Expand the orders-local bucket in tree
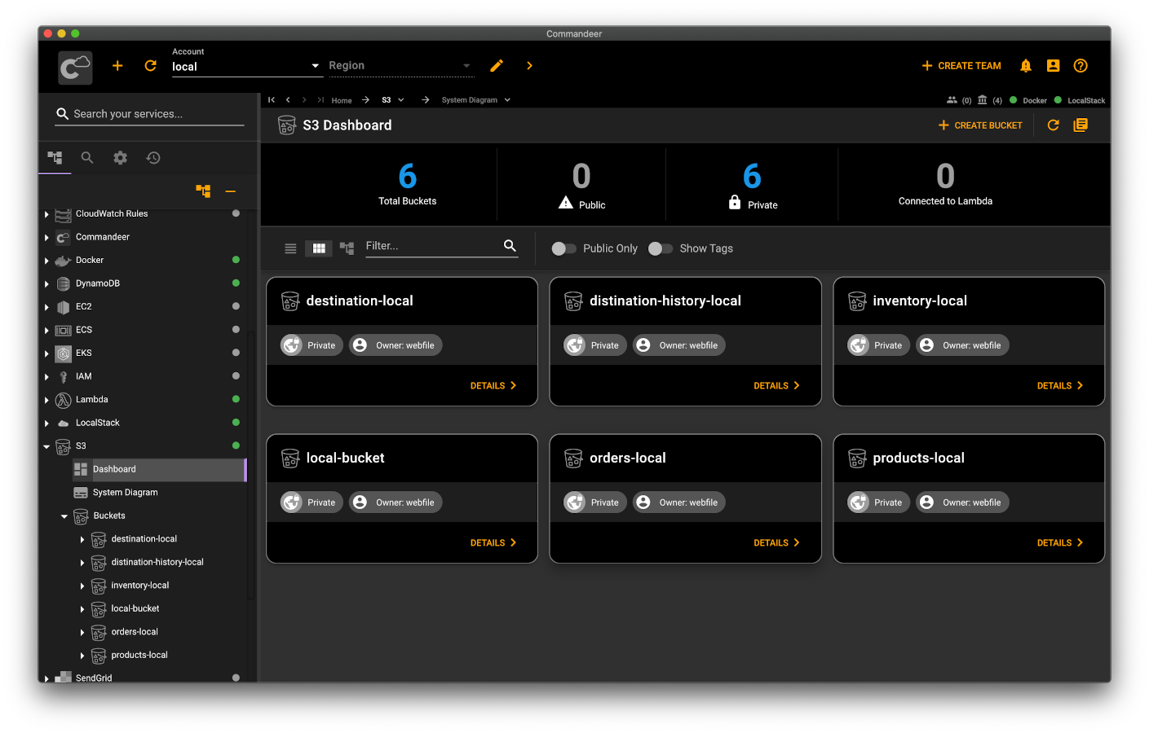This screenshot has width=1149, height=733. tap(82, 633)
